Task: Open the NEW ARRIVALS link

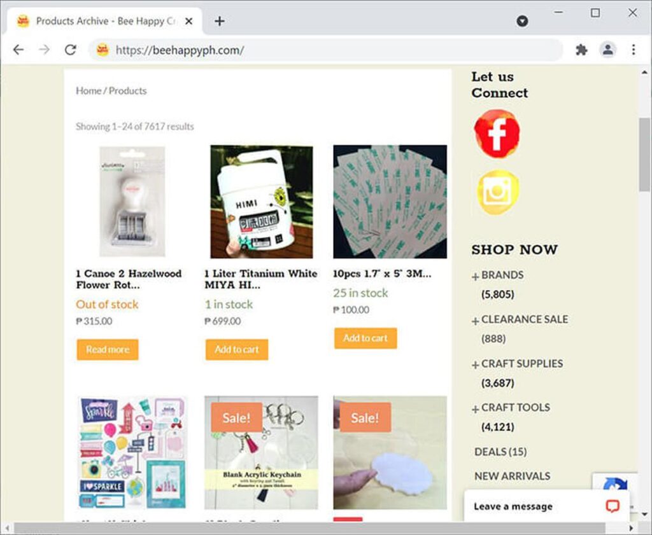Action: pos(512,476)
